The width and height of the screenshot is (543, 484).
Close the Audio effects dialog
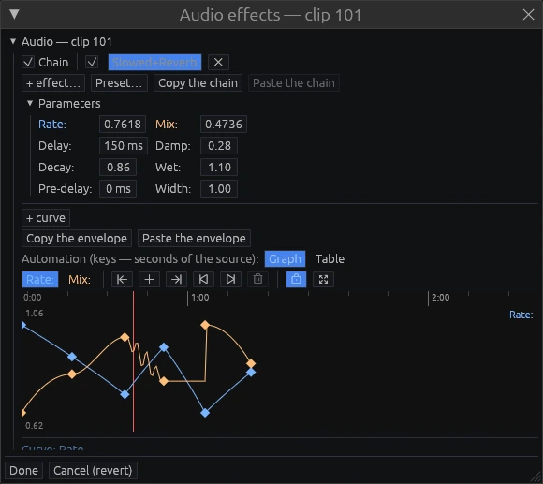tap(528, 15)
